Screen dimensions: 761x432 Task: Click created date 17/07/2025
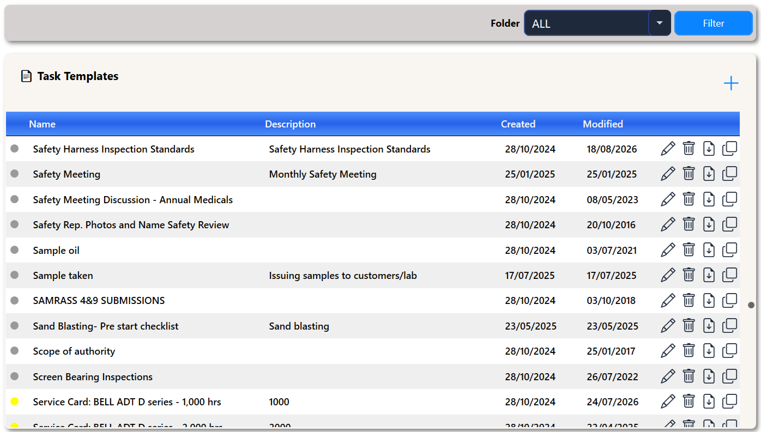point(530,275)
